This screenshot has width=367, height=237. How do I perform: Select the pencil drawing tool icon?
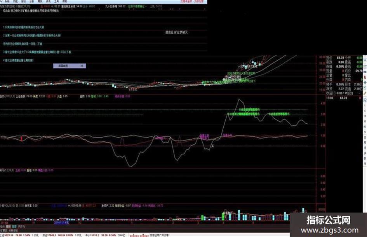click(365, 93)
